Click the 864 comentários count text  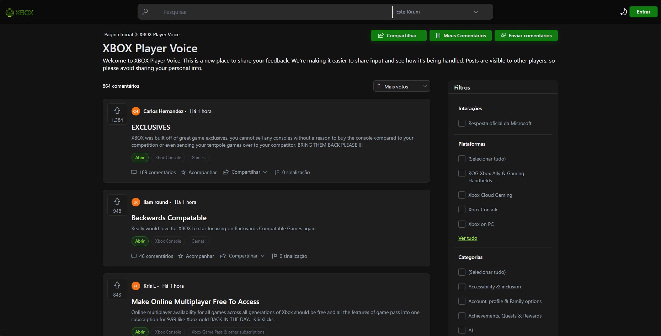pos(121,86)
